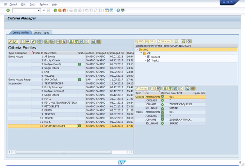Select the FEYL-MULTIWORDSCRITERIA profile row

point(71,103)
